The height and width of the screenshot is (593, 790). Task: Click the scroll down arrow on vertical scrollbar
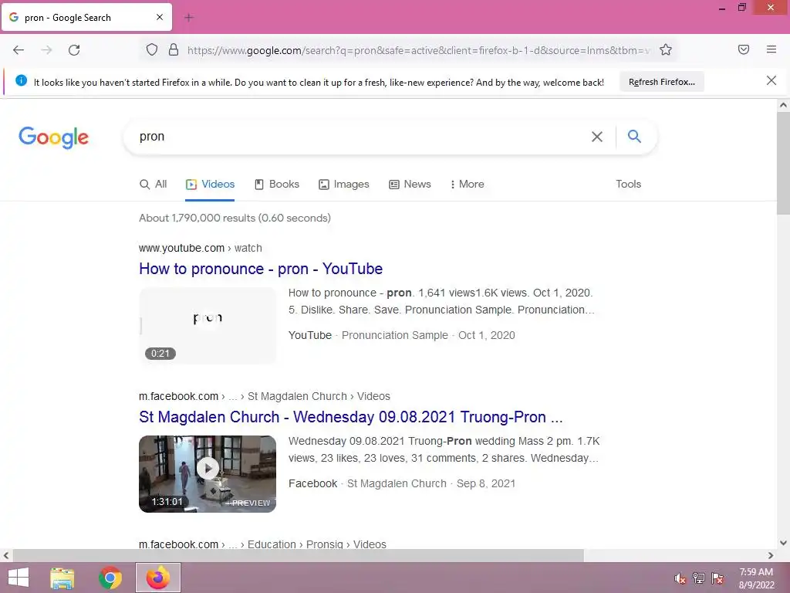tap(783, 543)
